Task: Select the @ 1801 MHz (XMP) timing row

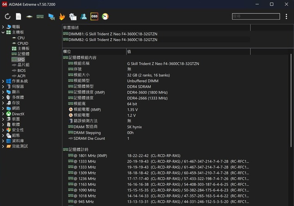Action: [156, 156]
